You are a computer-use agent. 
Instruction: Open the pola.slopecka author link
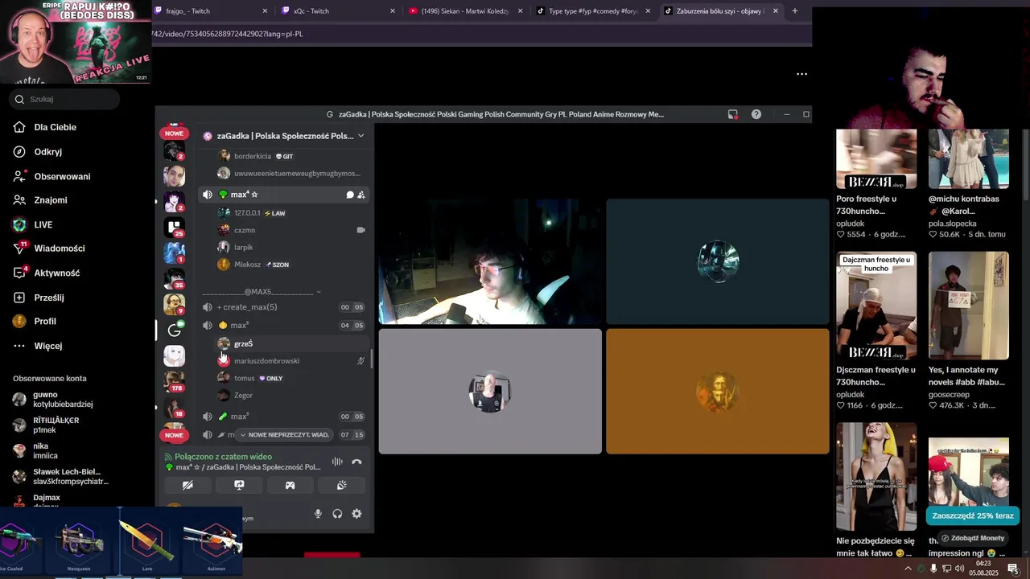(953, 224)
